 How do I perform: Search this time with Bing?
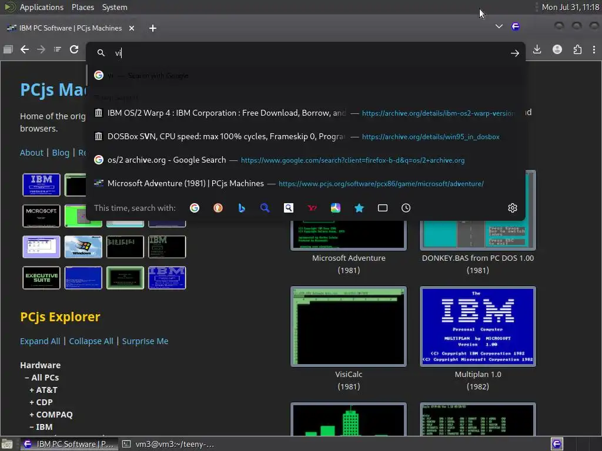(242, 208)
